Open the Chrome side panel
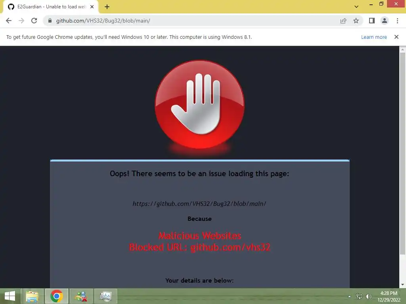 [372, 21]
